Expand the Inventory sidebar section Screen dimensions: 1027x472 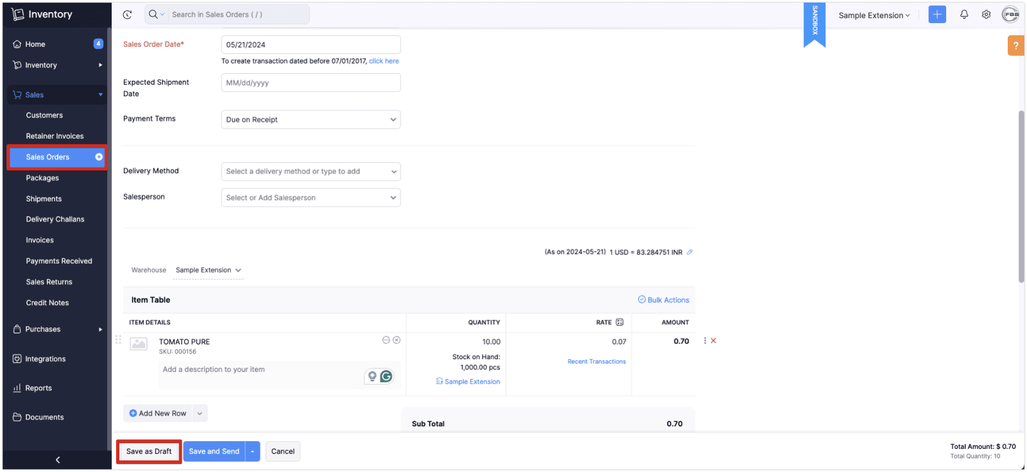(x=56, y=65)
